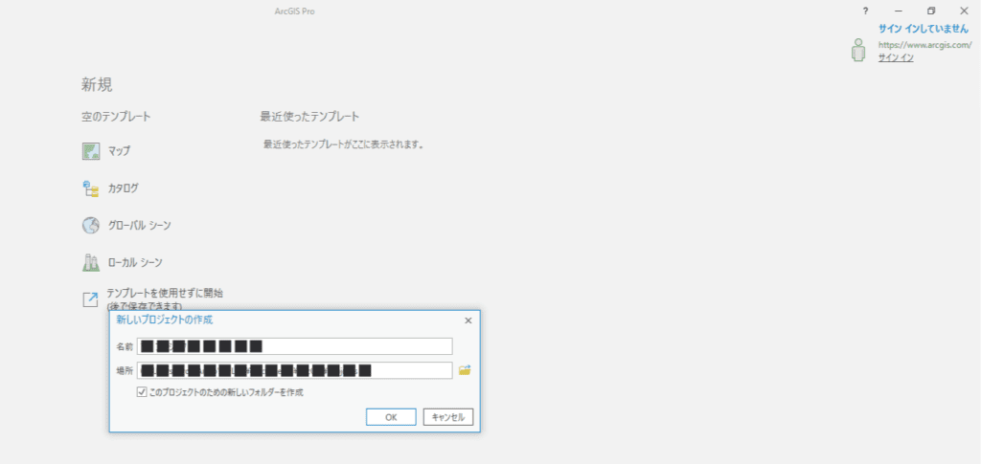Minimize the ArcGIS Pro window

(x=899, y=11)
